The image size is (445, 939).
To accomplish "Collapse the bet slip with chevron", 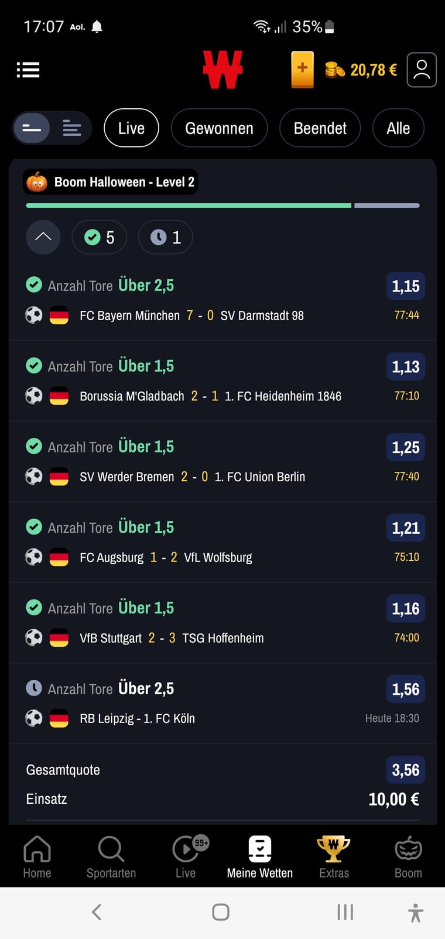I will point(43,237).
